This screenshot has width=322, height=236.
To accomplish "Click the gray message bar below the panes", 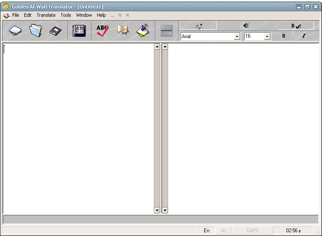I will click(x=161, y=219).
